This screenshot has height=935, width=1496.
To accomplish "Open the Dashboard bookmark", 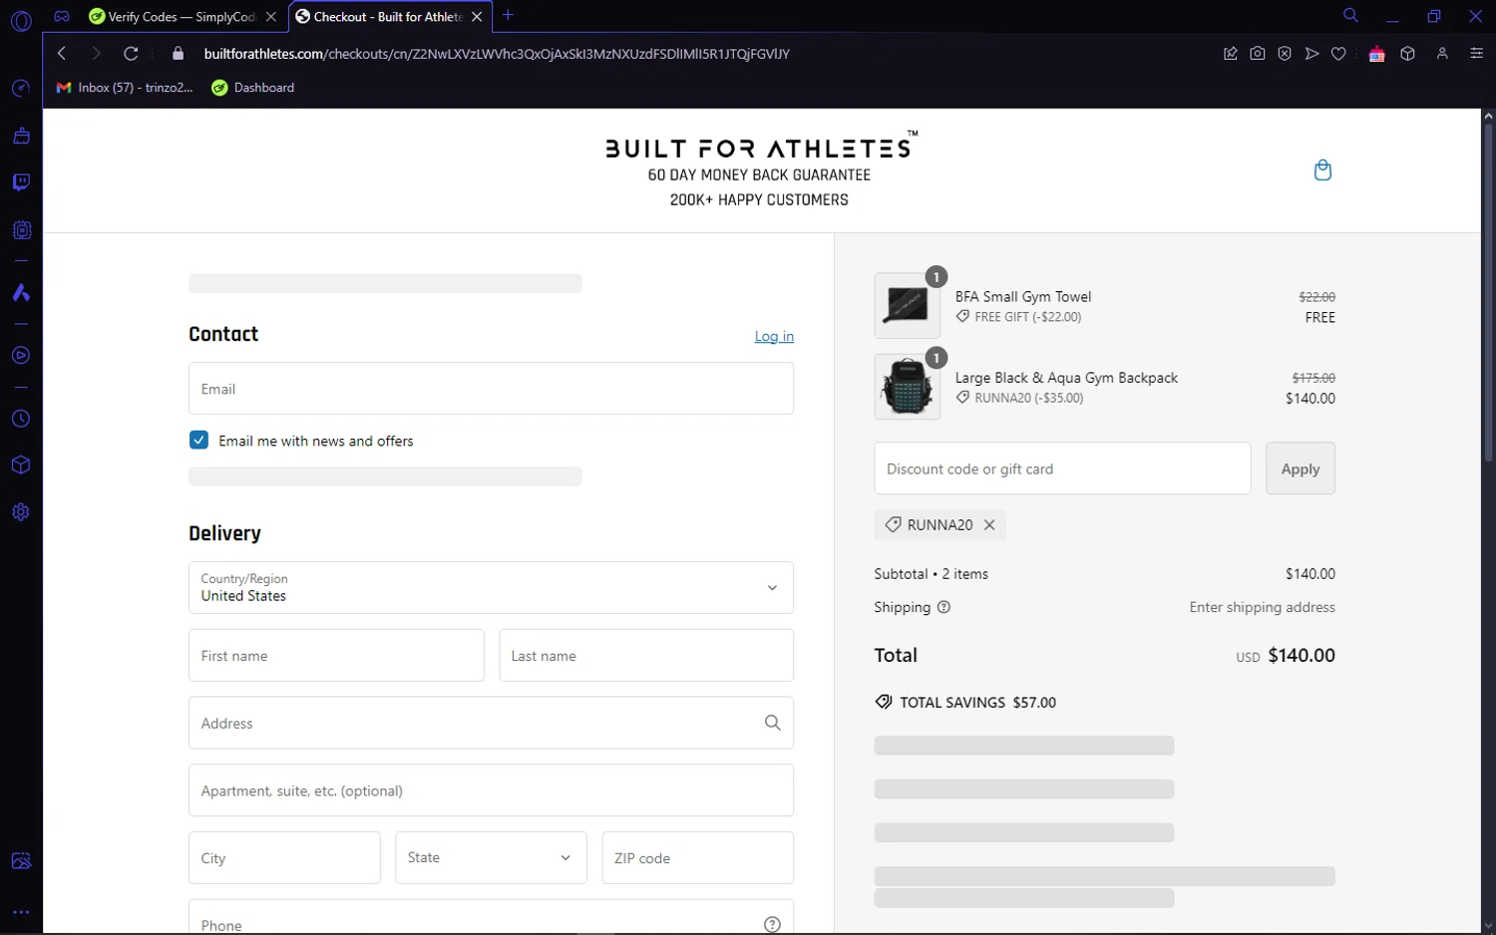I will [x=253, y=88].
